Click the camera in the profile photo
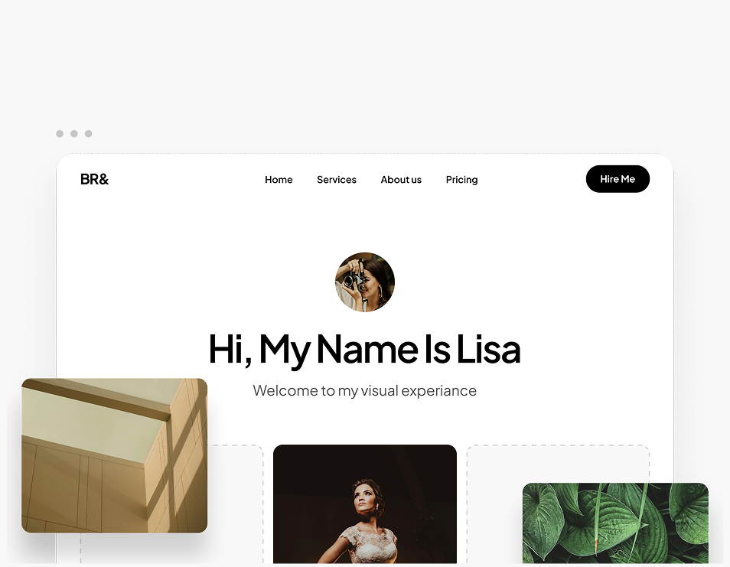Viewport: 730px width, 567px height. [x=354, y=281]
